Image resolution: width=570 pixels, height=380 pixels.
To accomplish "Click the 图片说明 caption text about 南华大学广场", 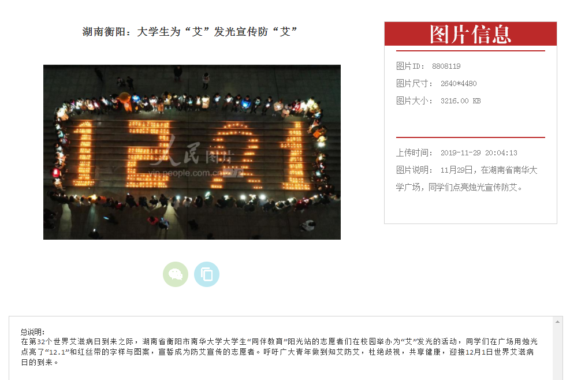I will click(x=467, y=178).
